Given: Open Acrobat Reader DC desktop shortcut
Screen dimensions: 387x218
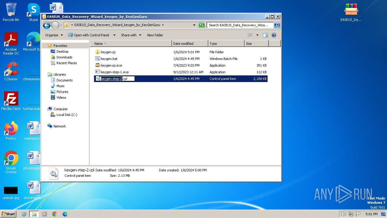Looking at the screenshot, I should point(11,44).
